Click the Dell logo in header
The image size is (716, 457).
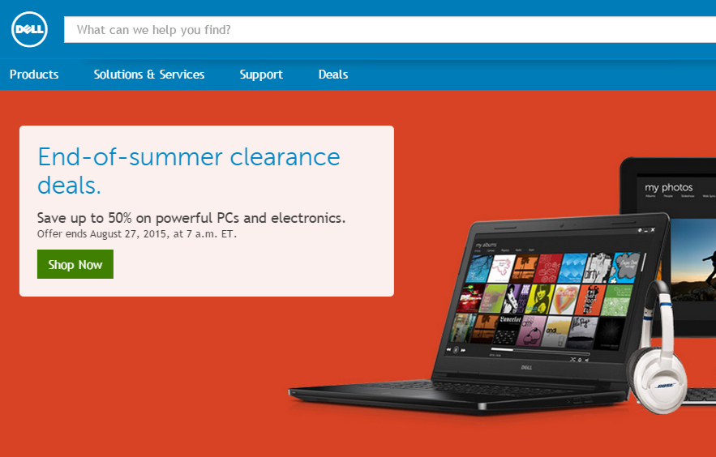pyautogui.click(x=29, y=29)
